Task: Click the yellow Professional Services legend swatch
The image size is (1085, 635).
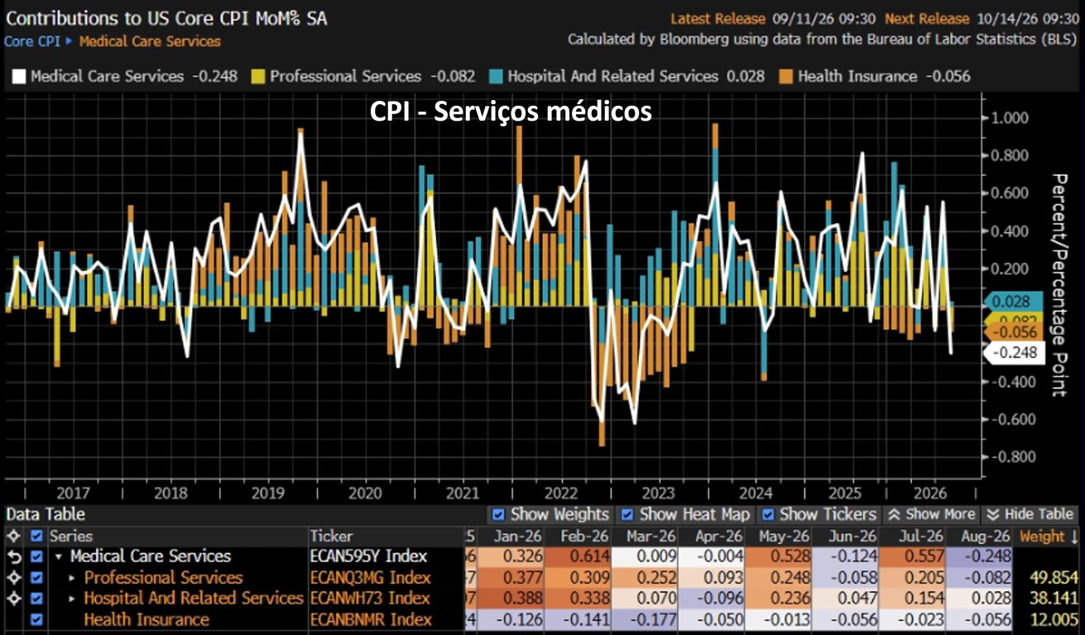Action: click(x=258, y=77)
